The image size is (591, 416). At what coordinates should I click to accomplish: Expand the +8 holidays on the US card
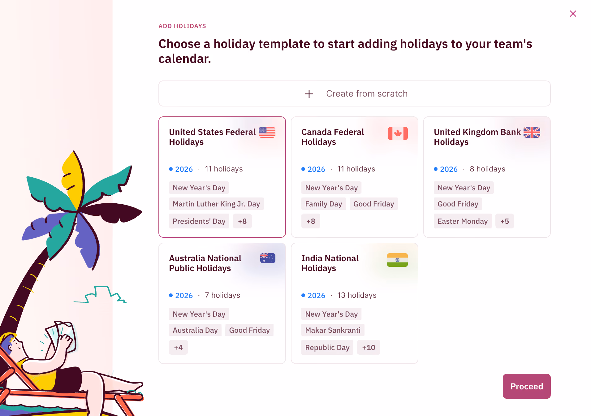pos(242,221)
